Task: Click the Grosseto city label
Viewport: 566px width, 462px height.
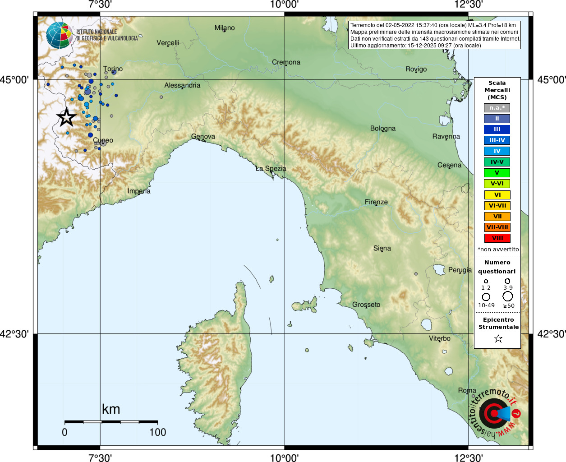Action: (366, 305)
